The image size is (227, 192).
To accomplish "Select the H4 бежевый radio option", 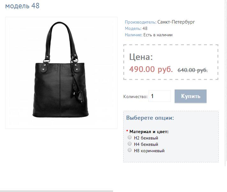I will [x=130, y=144].
